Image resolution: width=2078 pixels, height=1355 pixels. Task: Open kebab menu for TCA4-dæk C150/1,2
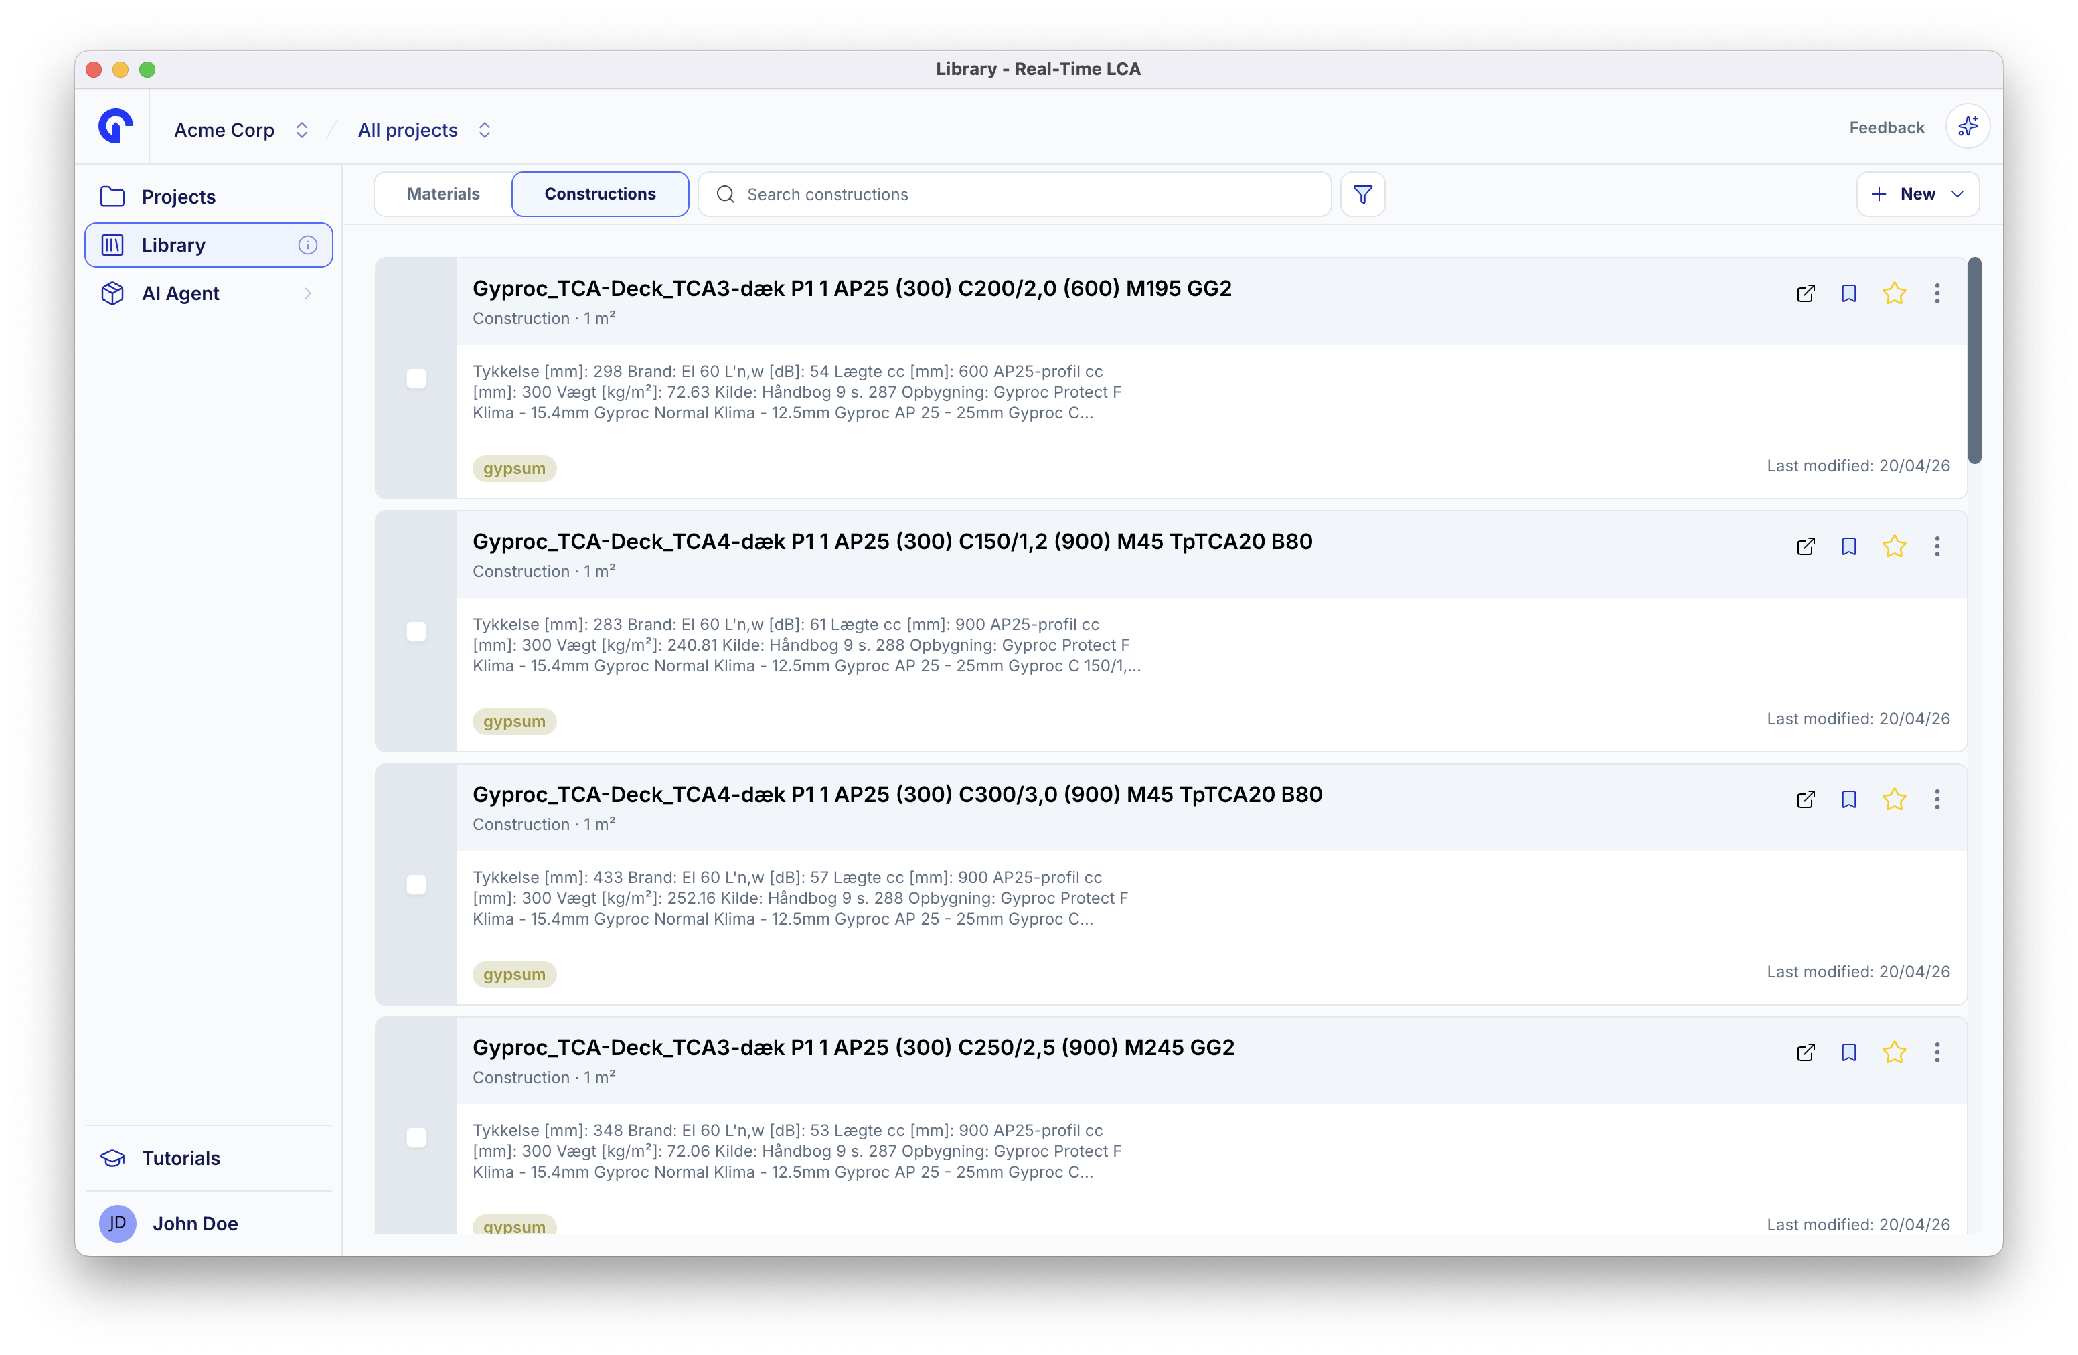pyautogui.click(x=1937, y=546)
